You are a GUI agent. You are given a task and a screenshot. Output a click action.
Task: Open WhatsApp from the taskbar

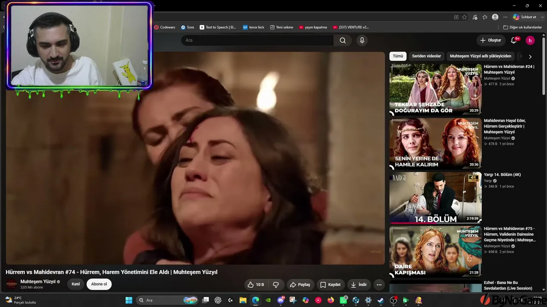[x=343, y=300]
